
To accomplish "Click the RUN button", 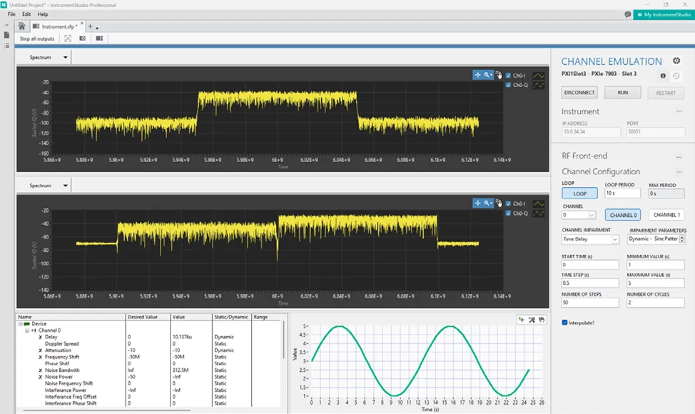I will 623,93.
